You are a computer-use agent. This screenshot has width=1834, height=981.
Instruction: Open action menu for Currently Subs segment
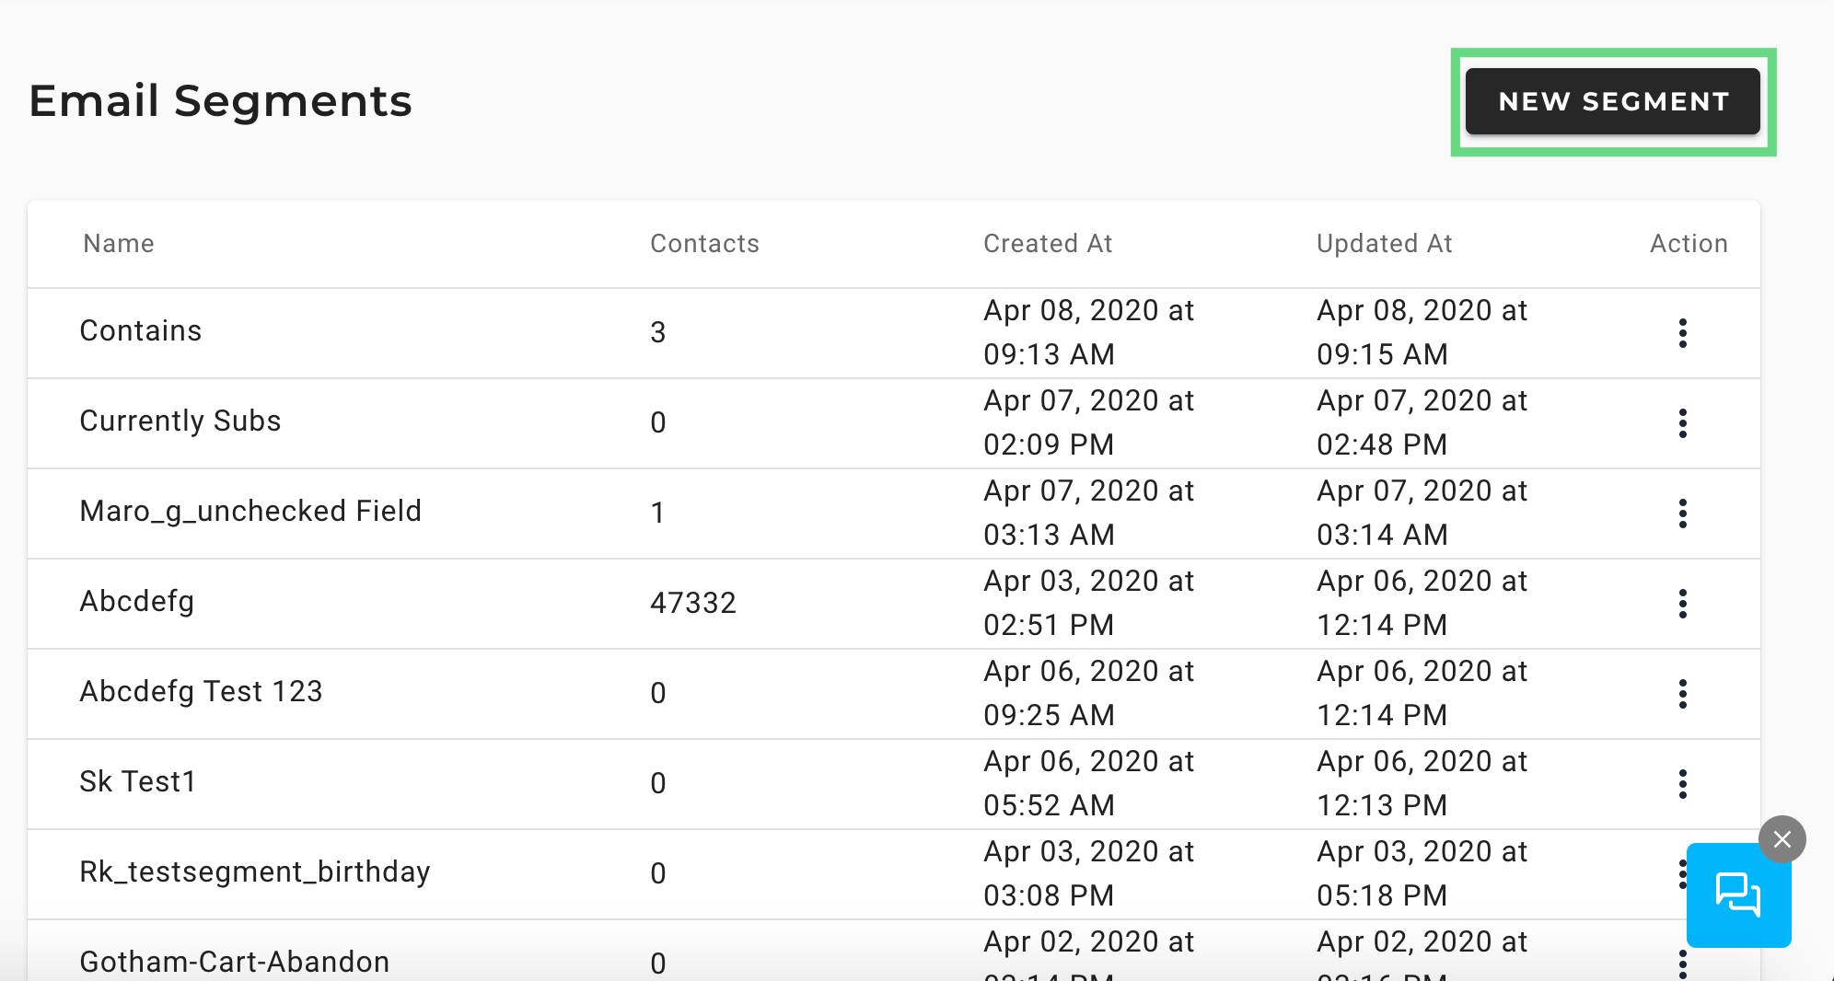tap(1682, 423)
